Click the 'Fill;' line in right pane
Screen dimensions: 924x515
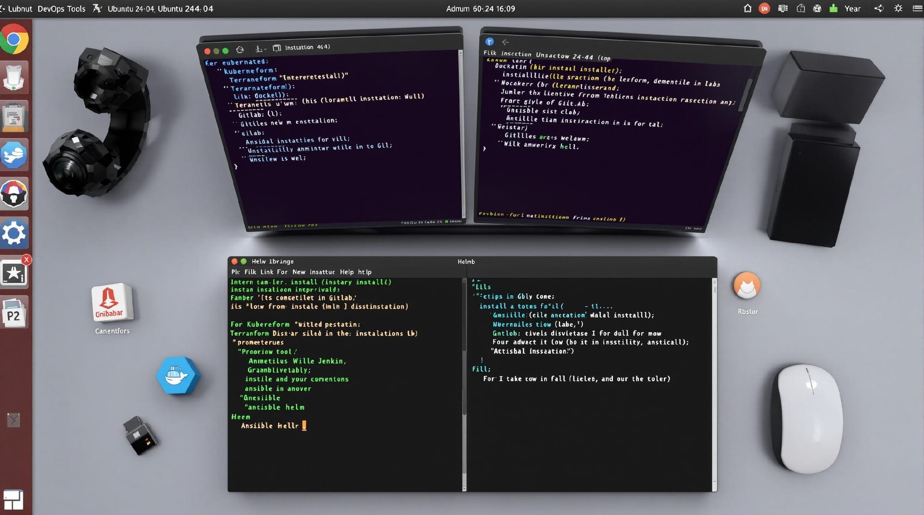pos(481,369)
